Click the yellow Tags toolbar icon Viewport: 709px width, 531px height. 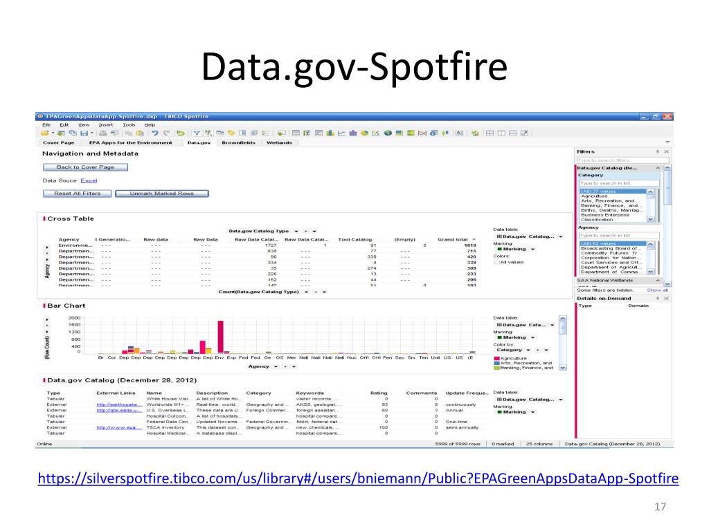click(231, 133)
